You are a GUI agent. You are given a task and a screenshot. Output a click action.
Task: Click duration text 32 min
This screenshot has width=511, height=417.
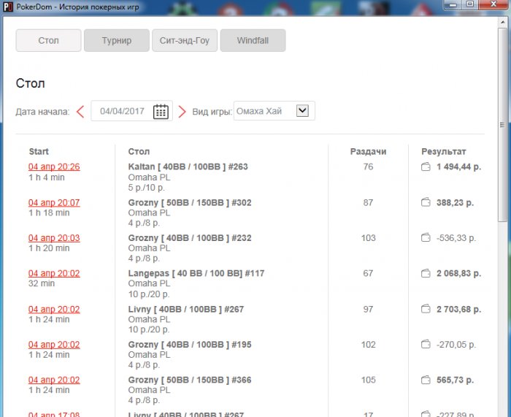coord(42,283)
